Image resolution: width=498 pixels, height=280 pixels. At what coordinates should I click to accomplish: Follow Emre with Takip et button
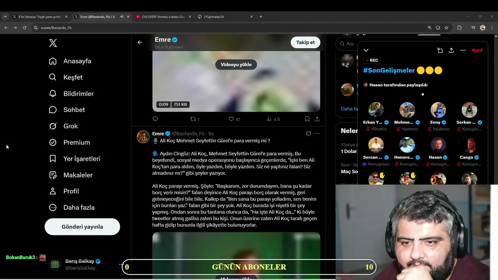pos(305,42)
